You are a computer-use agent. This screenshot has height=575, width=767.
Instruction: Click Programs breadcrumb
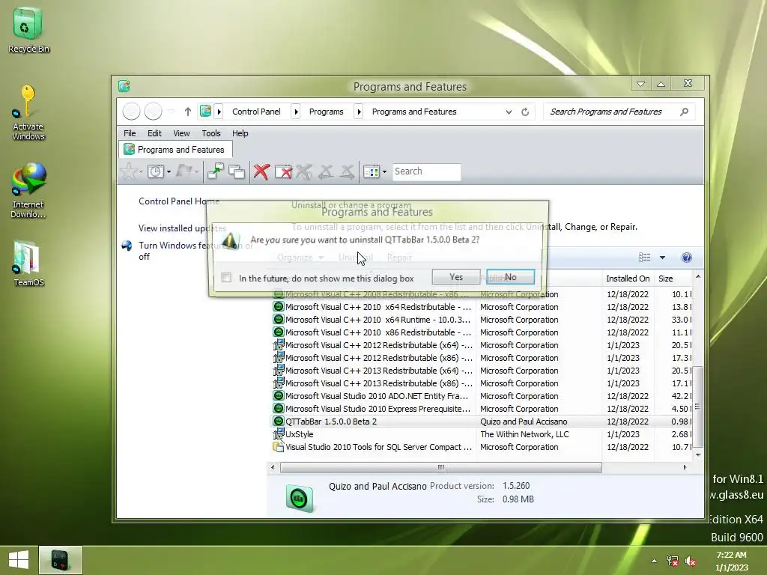coord(327,112)
